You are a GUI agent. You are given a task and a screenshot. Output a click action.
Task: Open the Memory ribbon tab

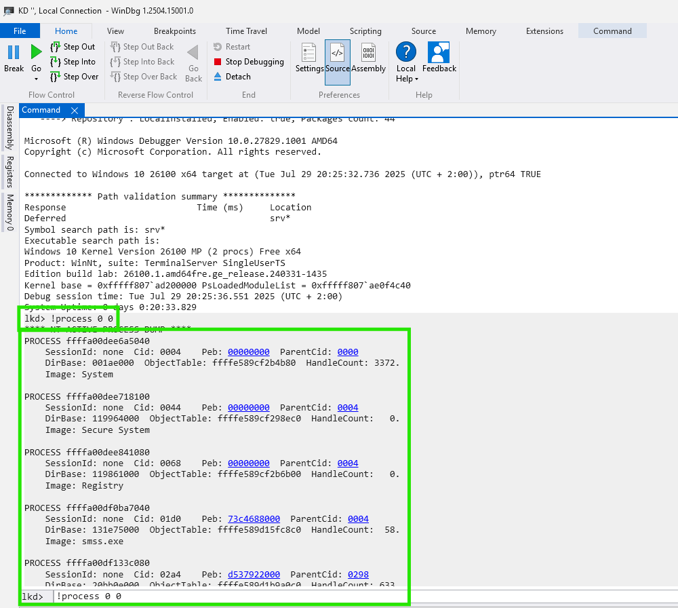click(x=481, y=31)
